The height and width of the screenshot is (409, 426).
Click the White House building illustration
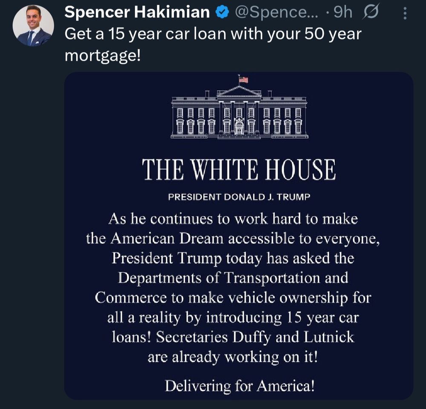tap(239, 113)
